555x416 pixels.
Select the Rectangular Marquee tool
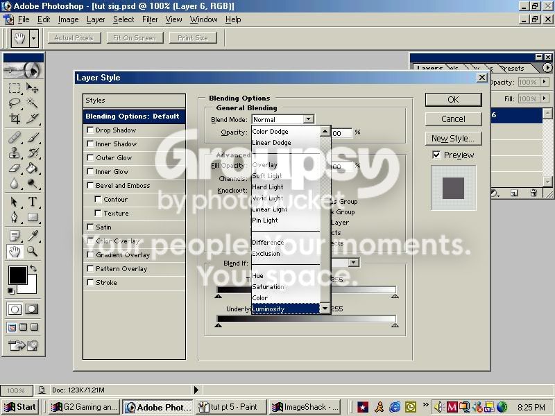15,88
